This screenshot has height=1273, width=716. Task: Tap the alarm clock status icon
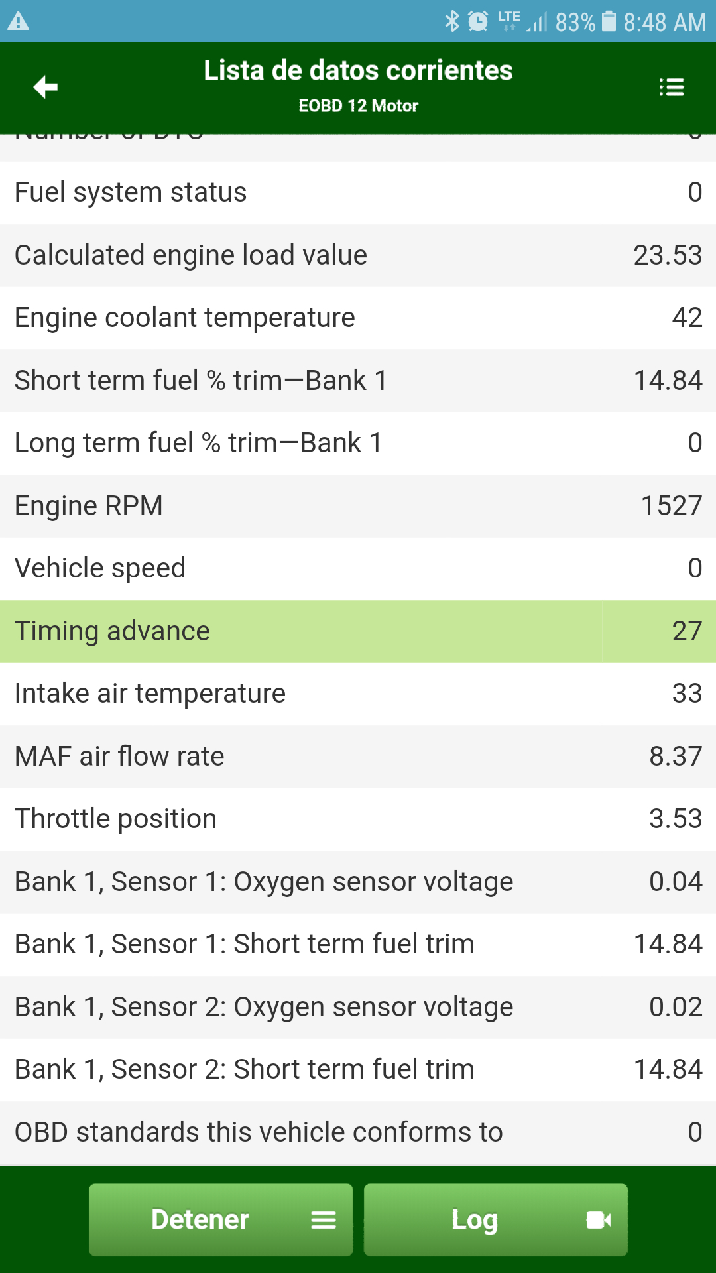click(x=478, y=21)
